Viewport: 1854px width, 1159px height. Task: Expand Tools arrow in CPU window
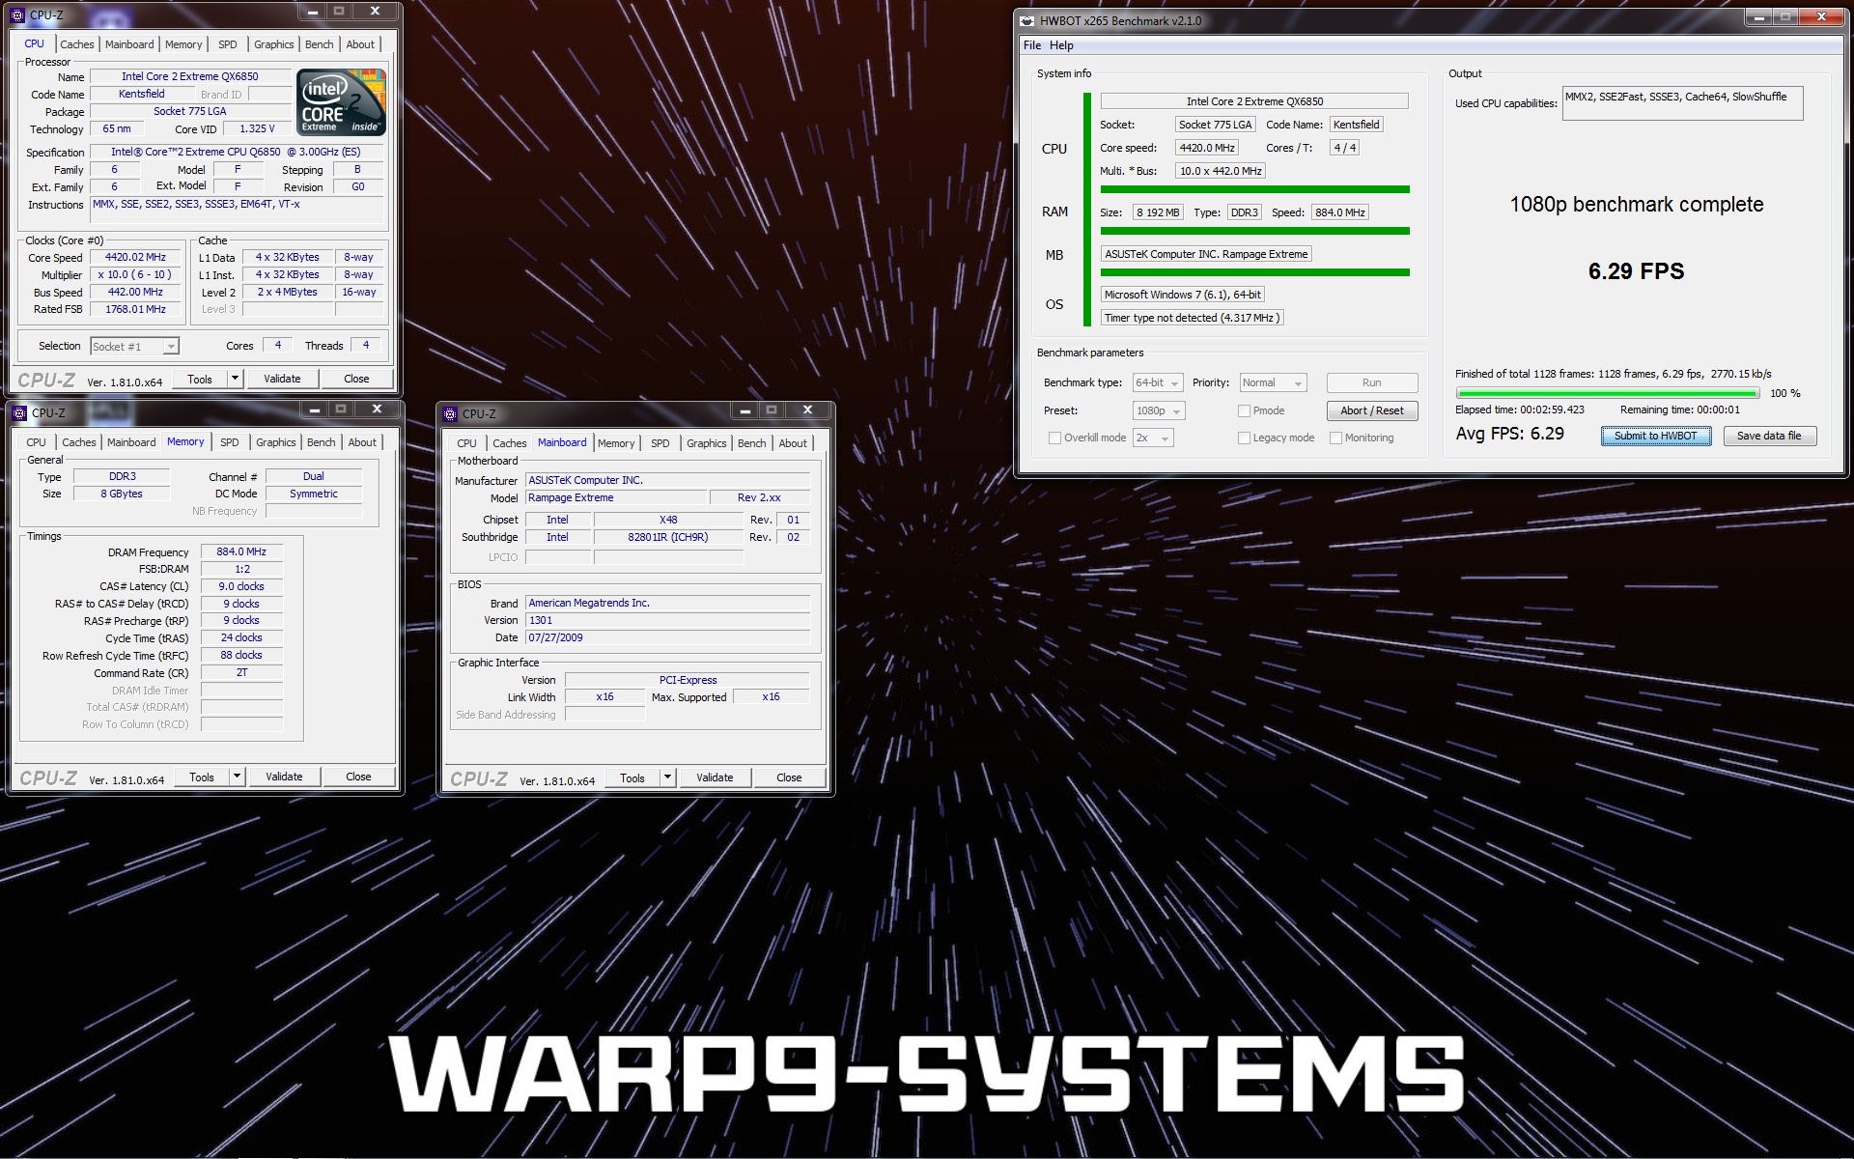pyautogui.click(x=235, y=379)
